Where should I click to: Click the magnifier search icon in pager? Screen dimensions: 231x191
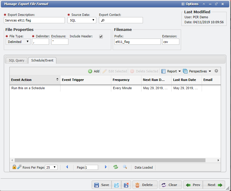point(125,167)
